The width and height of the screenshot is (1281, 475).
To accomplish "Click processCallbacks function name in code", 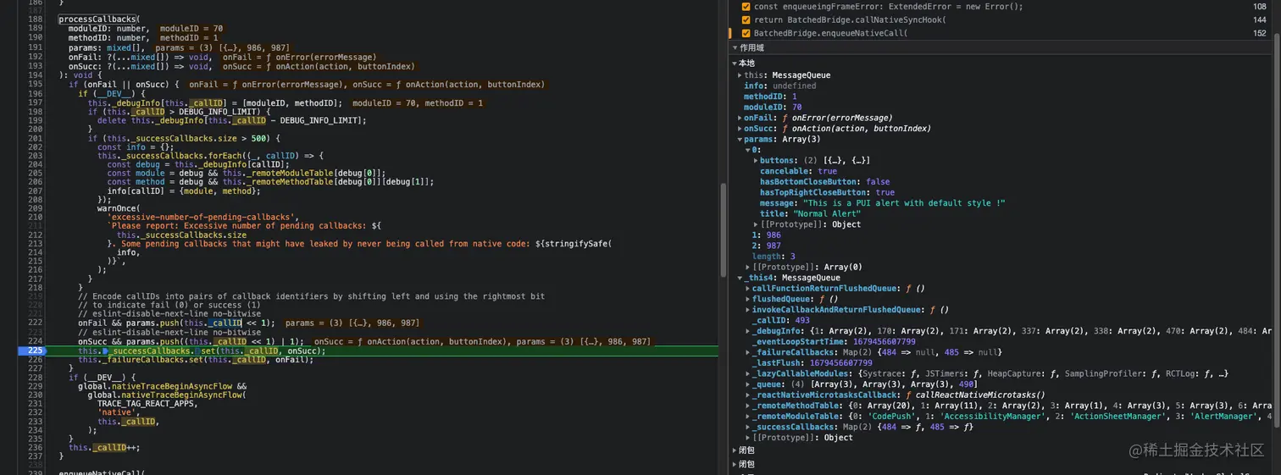I will (x=97, y=19).
